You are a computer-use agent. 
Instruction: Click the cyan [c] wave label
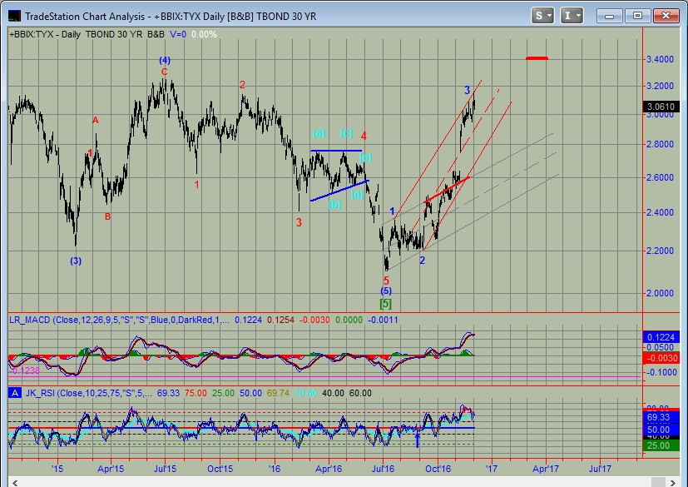(x=346, y=133)
